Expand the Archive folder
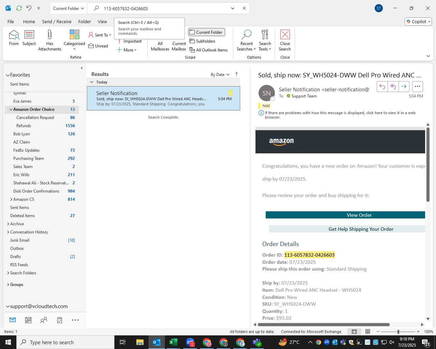Image resolution: width=436 pixels, height=349 pixels. [8, 224]
